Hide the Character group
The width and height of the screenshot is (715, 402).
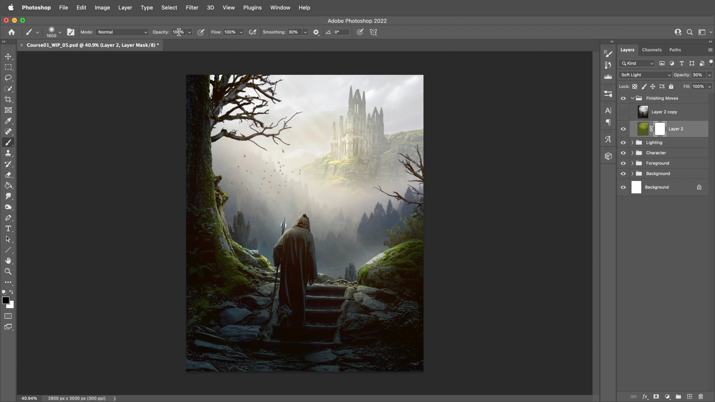coord(623,153)
